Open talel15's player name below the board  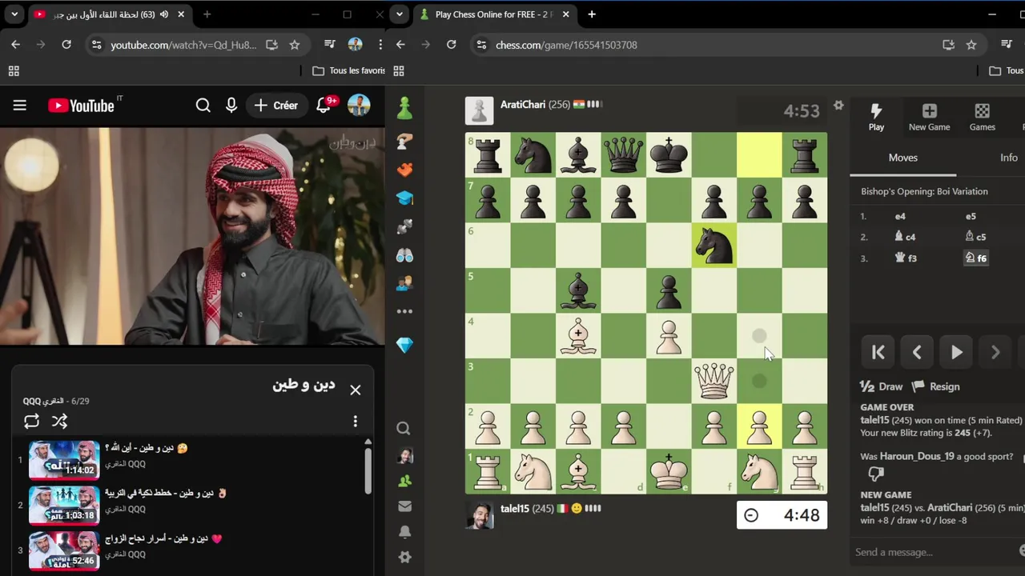515,508
